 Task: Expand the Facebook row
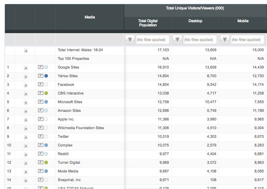26,85
